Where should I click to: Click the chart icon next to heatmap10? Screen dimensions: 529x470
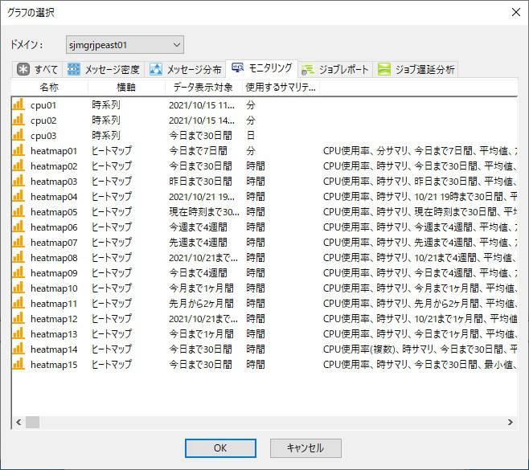coord(18,288)
